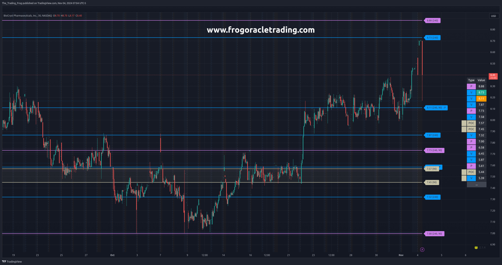This screenshot has width=502, height=265.
Task: Click the purple lightning bolt event icon
Action: [422, 250]
